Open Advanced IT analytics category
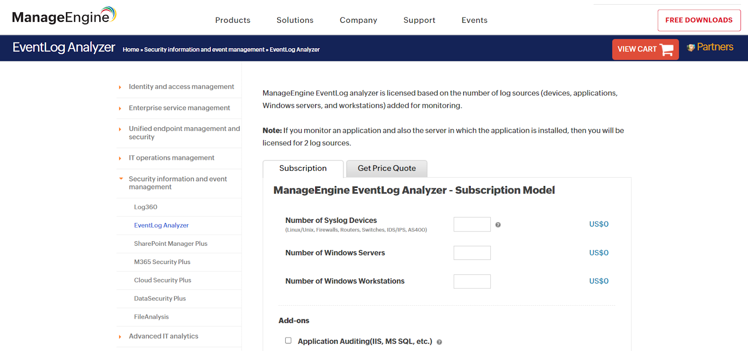748x351 pixels. click(164, 336)
